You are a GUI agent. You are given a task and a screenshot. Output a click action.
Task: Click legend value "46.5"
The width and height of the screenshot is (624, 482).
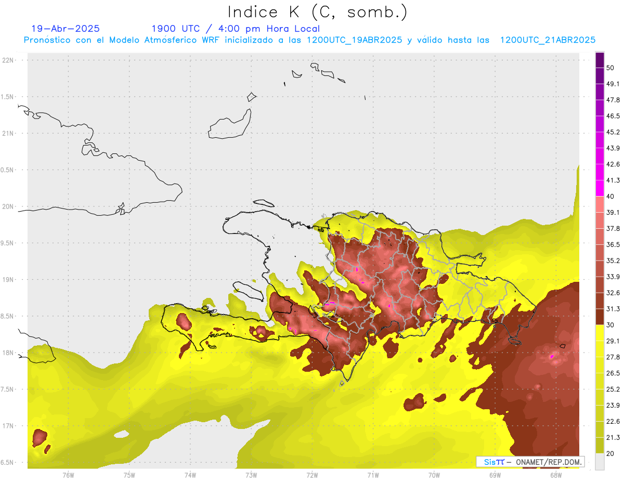613,116
